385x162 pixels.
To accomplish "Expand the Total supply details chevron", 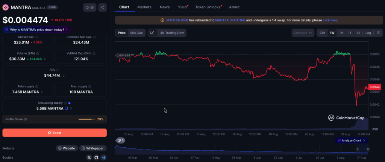I will pyautogui.click(x=42, y=92).
